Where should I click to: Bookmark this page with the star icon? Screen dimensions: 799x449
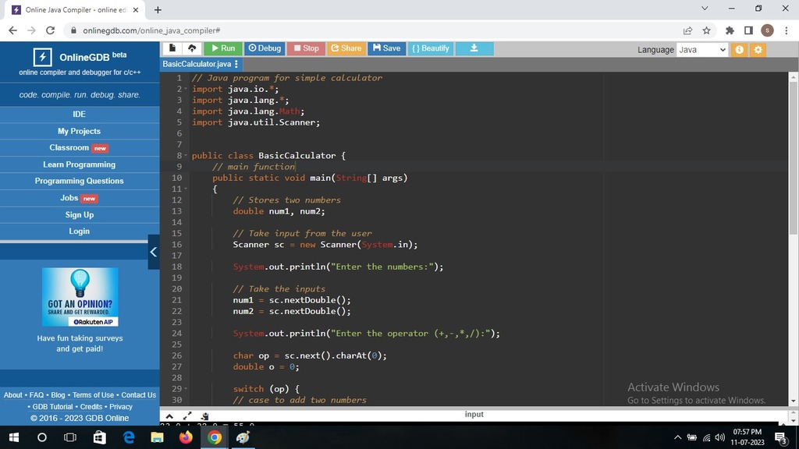[x=706, y=30]
